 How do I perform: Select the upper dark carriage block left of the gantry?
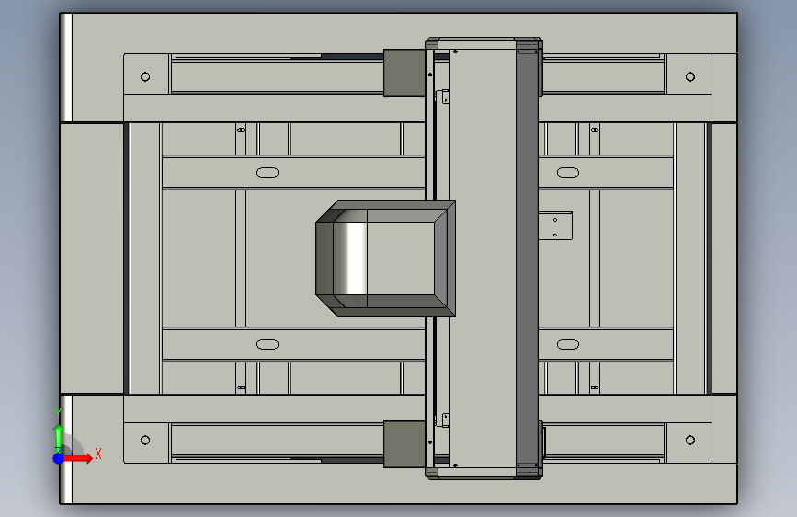[x=404, y=73]
